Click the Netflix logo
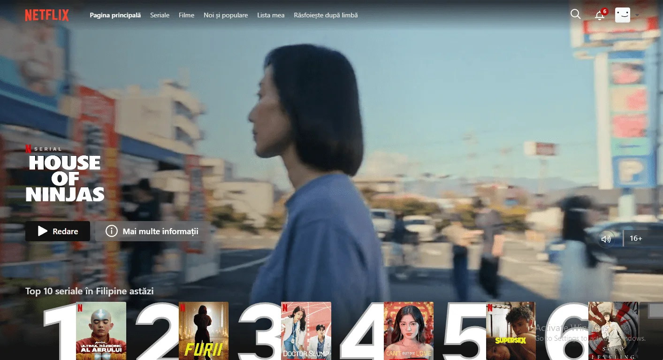Screen dimensions: 663x360 (x=47, y=15)
